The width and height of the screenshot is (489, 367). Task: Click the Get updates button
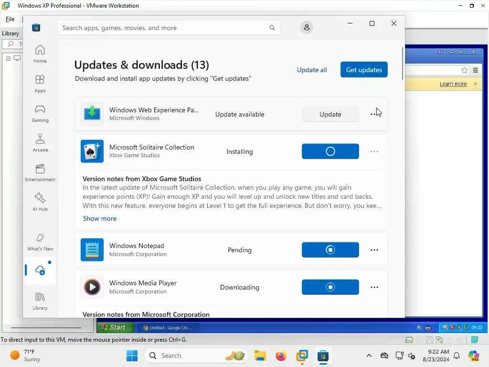point(364,70)
